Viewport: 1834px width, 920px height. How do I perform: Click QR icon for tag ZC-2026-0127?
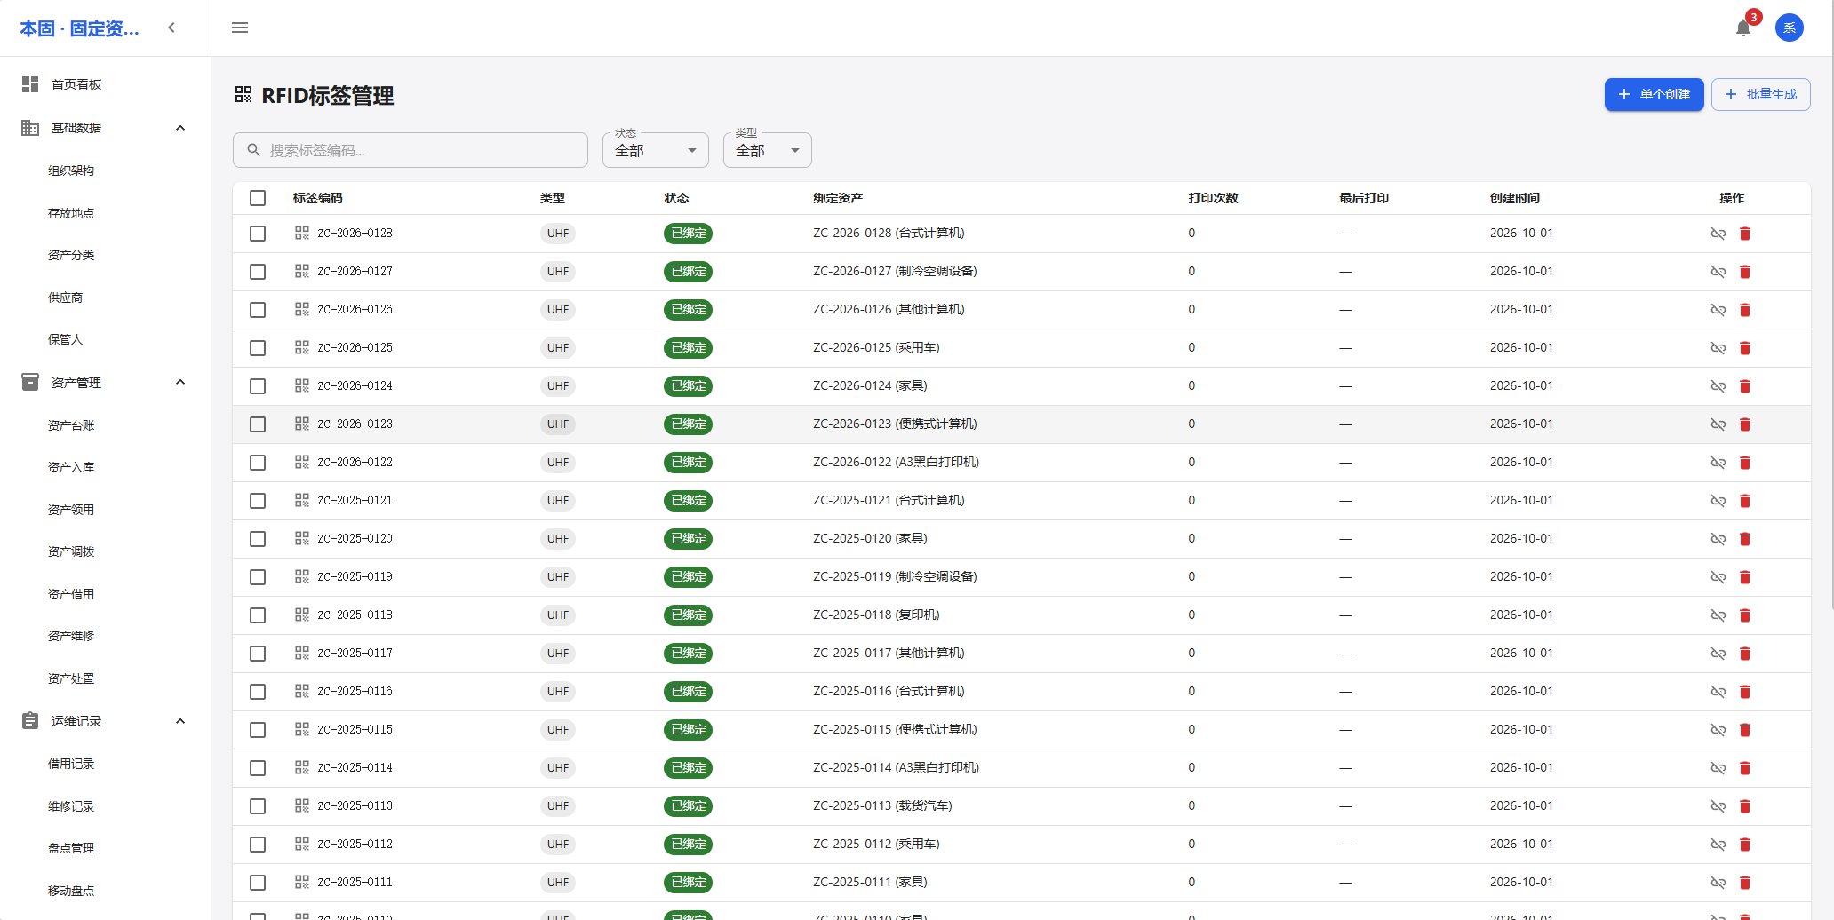pyautogui.click(x=302, y=271)
